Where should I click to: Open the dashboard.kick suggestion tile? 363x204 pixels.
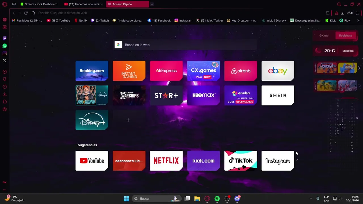pos(129,161)
